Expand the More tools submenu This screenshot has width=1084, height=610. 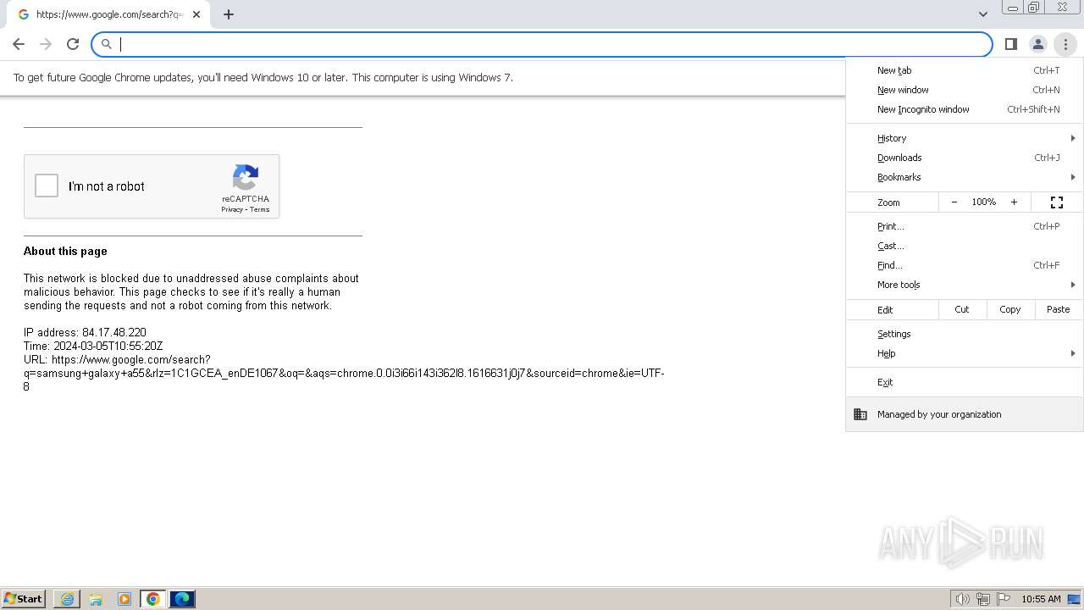[965, 285]
